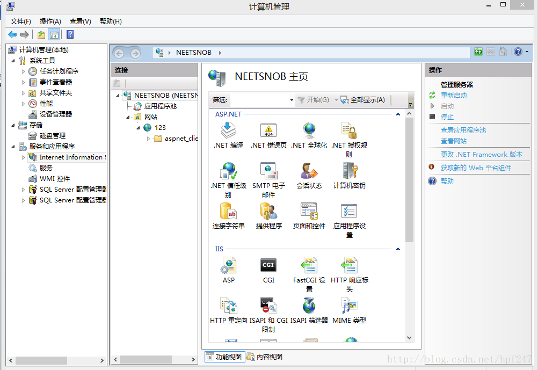Select 磁盘管理 in the left tree

(x=52, y=136)
